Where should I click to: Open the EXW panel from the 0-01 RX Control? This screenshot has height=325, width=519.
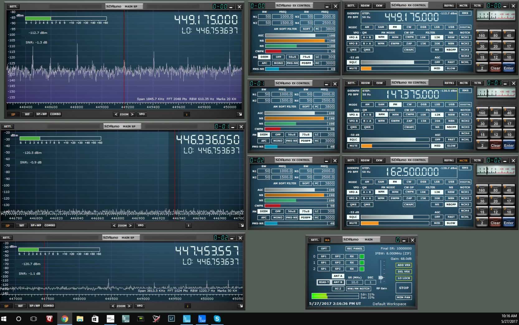(380, 83)
